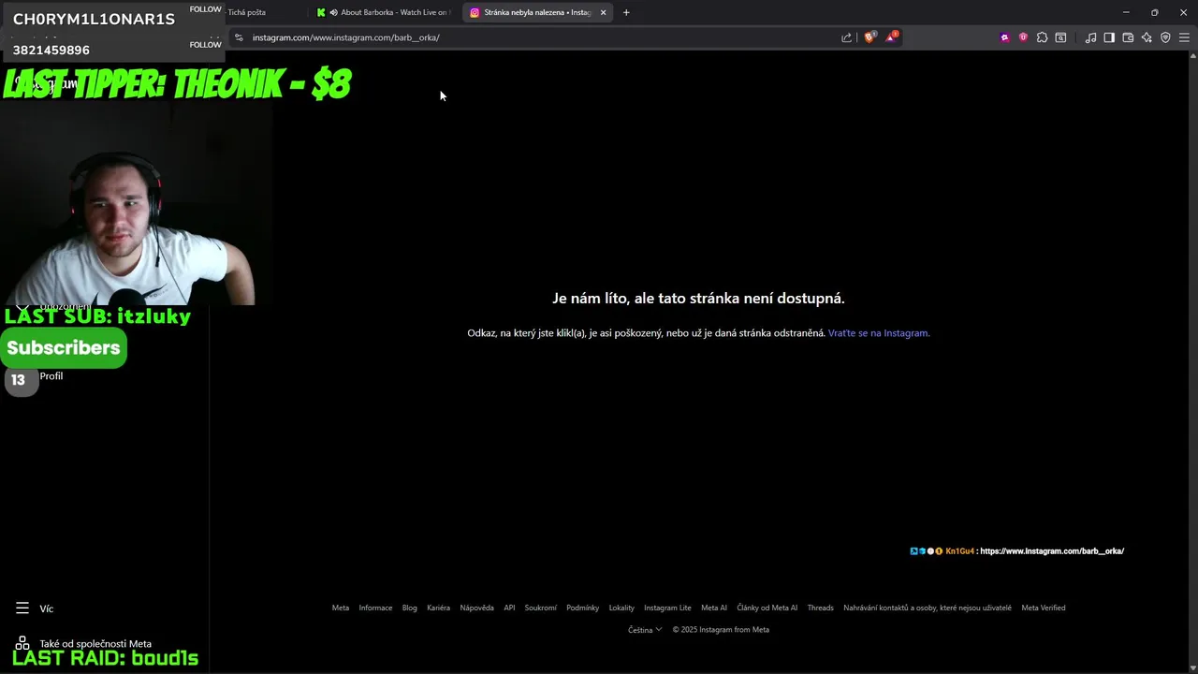Open the Leo AI sparkle icon
Viewport: 1198px width, 674px height.
click(x=1147, y=37)
